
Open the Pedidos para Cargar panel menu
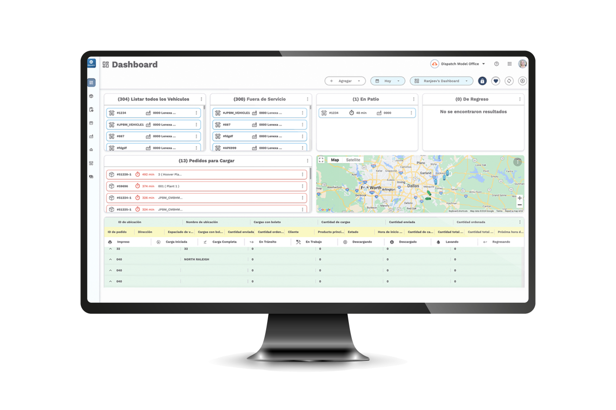coord(308,161)
